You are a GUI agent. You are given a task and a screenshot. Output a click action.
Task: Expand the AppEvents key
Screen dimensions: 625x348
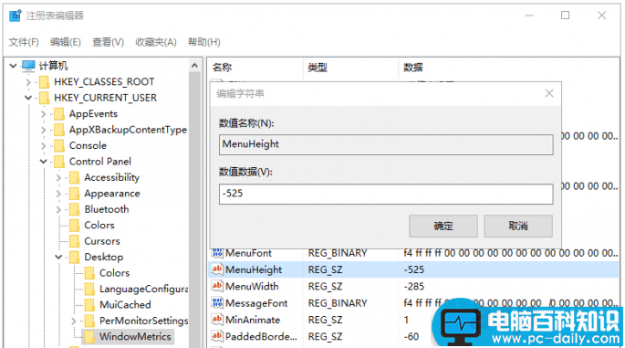(43, 114)
